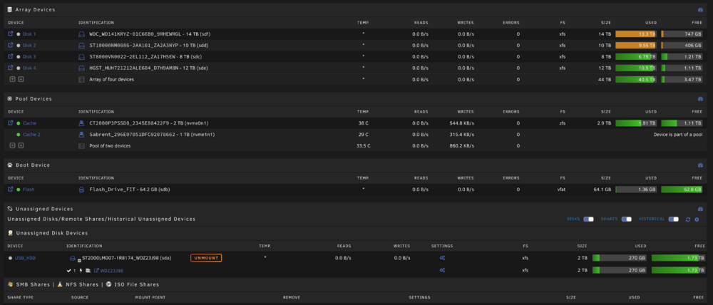The width and height of the screenshot is (713, 305).
Task: Click Disk 1 used bar 13.3 TB
Action: (636, 34)
